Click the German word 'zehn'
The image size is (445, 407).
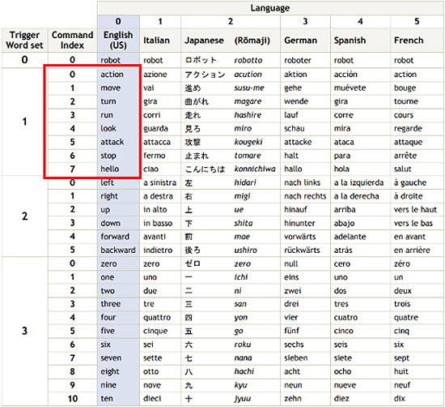[x=292, y=398]
